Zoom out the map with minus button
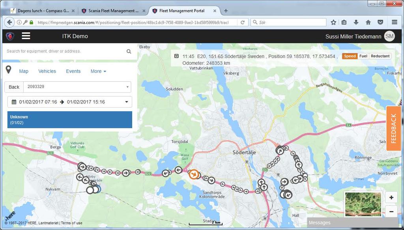The height and width of the screenshot is (230, 404). pos(391,211)
